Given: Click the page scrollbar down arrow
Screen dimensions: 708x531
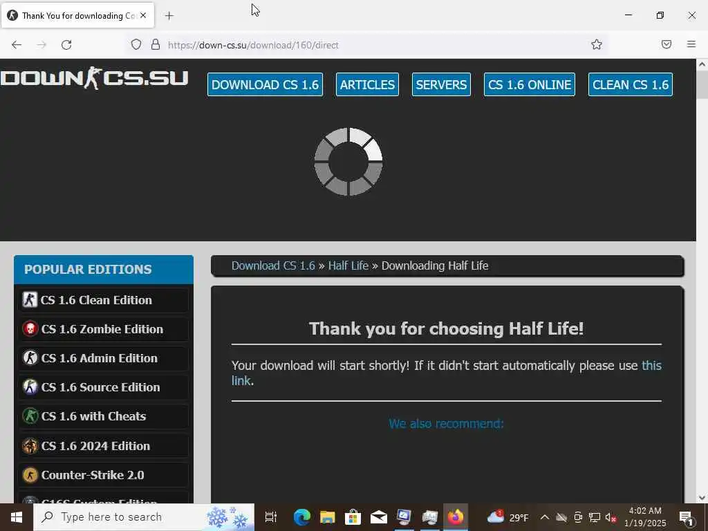Looking at the screenshot, I should pyautogui.click(x=702, y=498).
